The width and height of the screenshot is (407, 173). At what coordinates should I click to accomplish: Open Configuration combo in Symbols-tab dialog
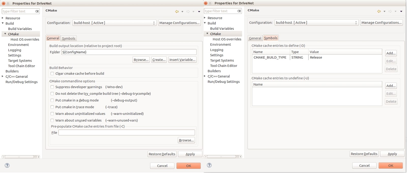pos(317,23)
